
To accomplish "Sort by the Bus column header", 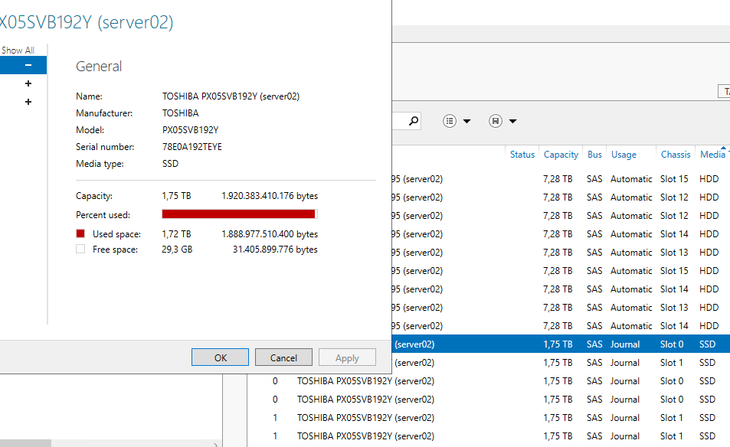I will (594, 155).
